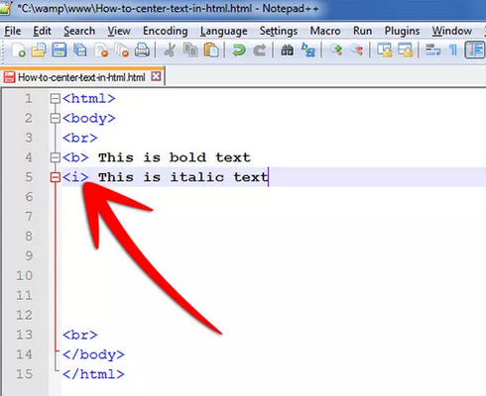486x396 pixels.
Task: Open the Encoding menu
Action: point(166,31)
